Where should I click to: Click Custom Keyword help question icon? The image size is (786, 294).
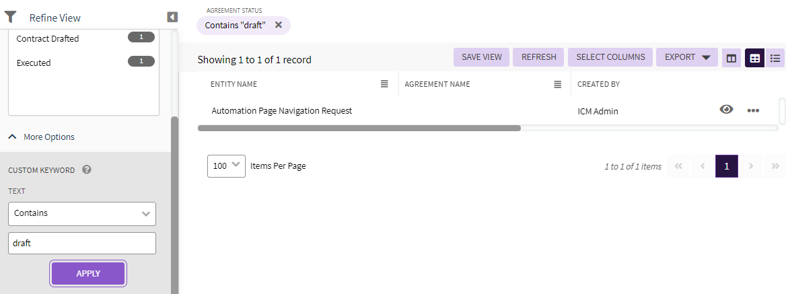tap(87, 170)
